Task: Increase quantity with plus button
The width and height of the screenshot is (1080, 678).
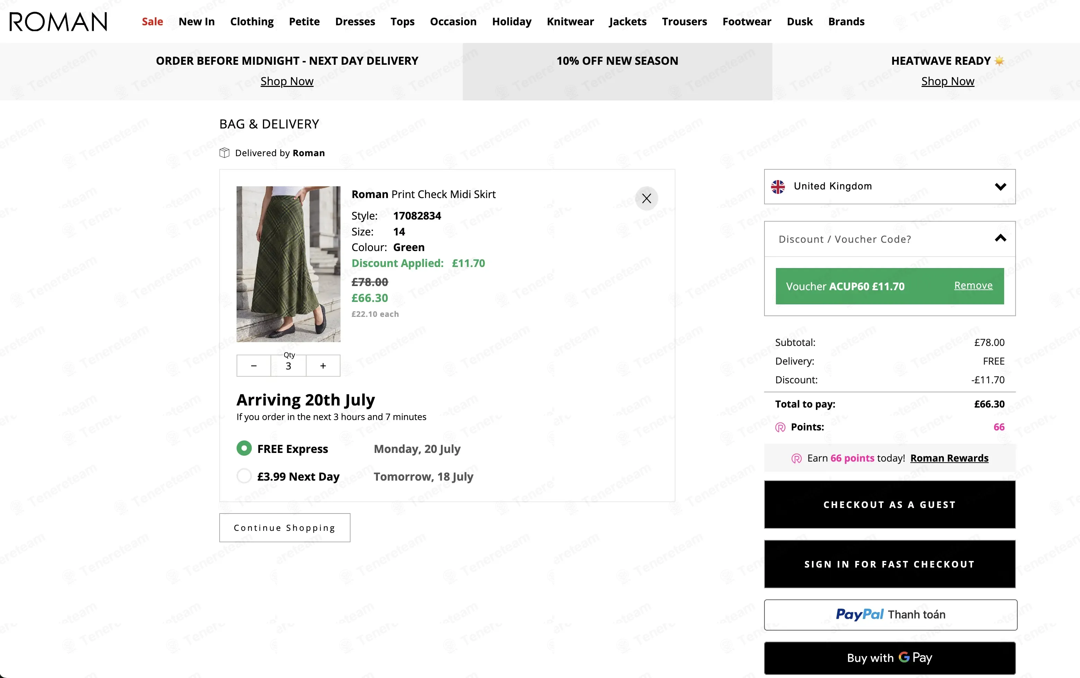Action: tap(323, 366)
